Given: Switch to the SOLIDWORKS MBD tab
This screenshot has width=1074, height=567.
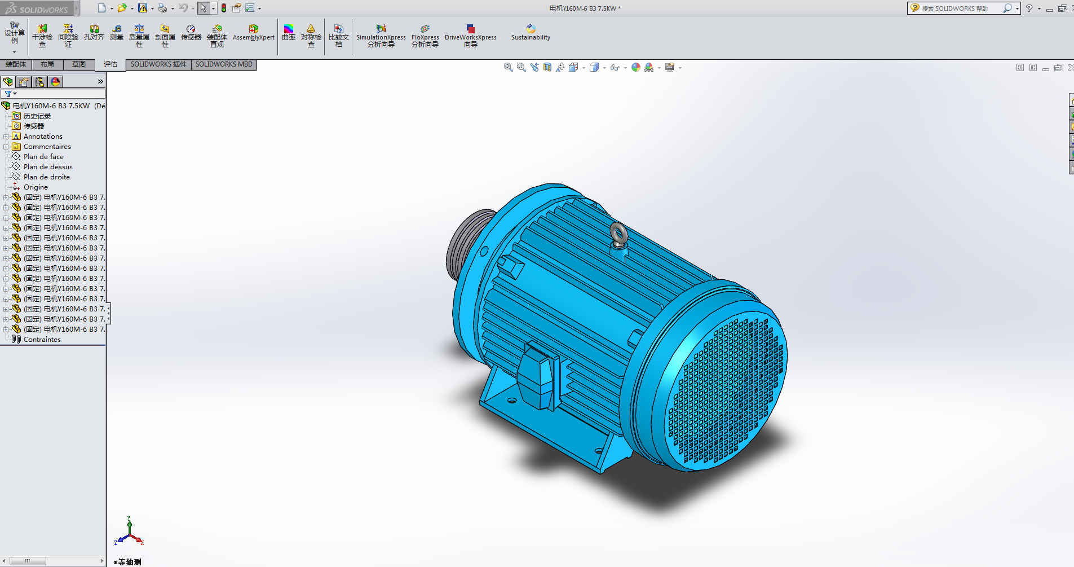Looking at the screenshot, I should [224, 64].
